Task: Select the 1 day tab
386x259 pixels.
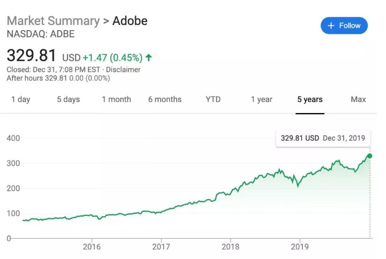Action: tap(21, 99)
